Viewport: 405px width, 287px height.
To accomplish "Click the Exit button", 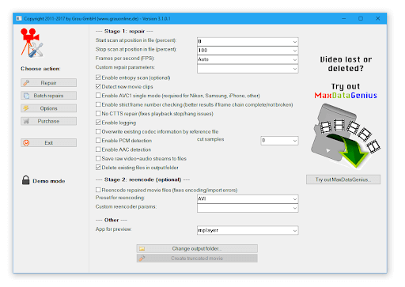I will (x=49, y=143).
